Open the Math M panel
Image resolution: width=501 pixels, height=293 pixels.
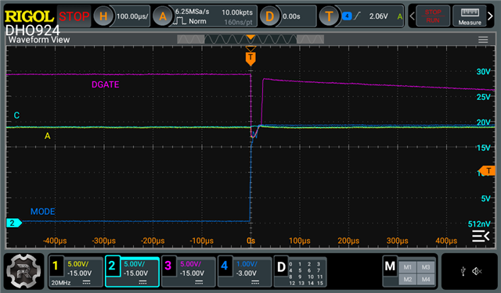pyautogui.click(x=390, y=266)
